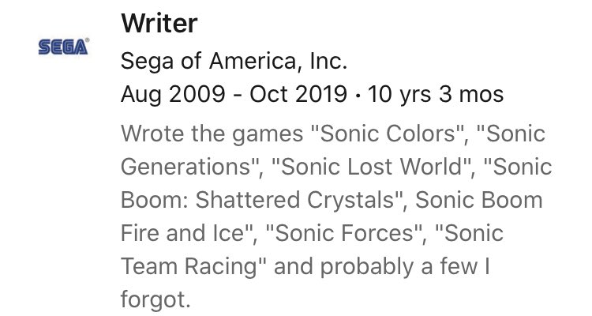This screenshot has height=316, width=592.
Task: Click the SEGA company logo
Action: [x=65, y=47]
